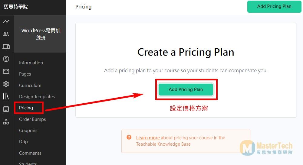
Task: Follow the Learn more link
Action: pos(148,138)
